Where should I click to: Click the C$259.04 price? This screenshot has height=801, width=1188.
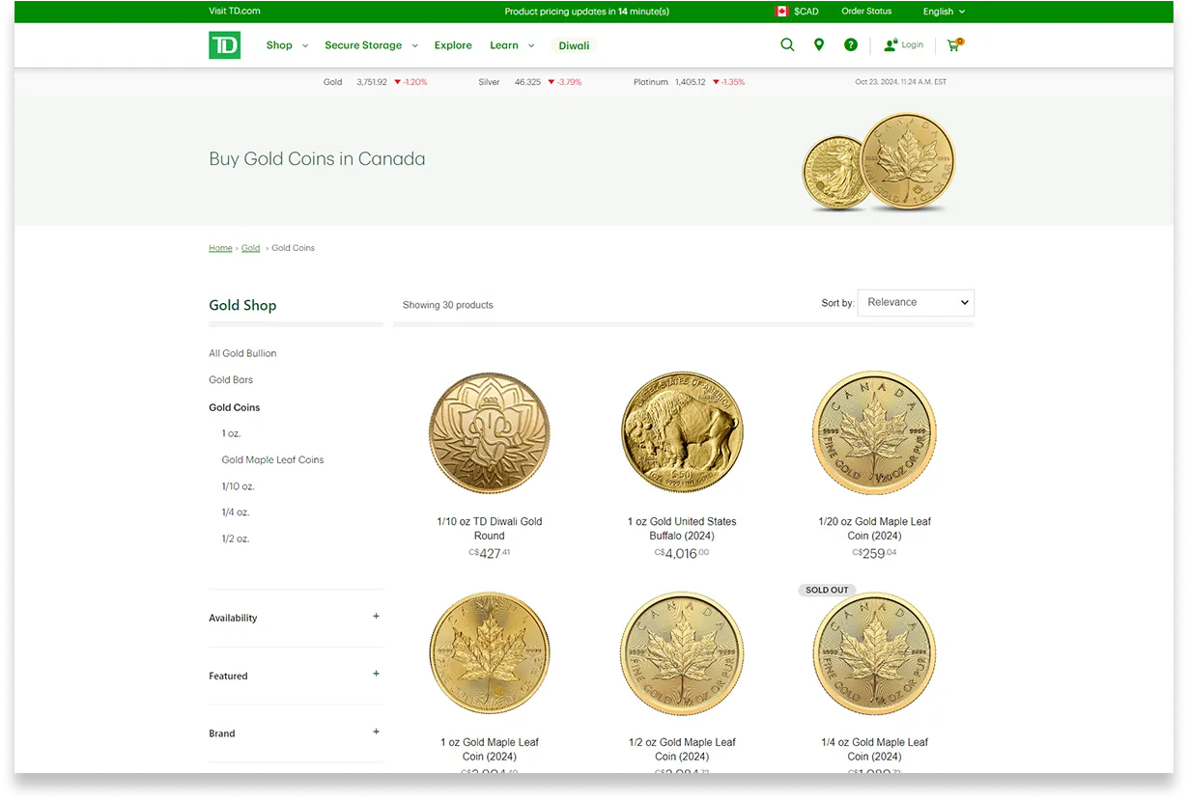[x=874, y=553]
